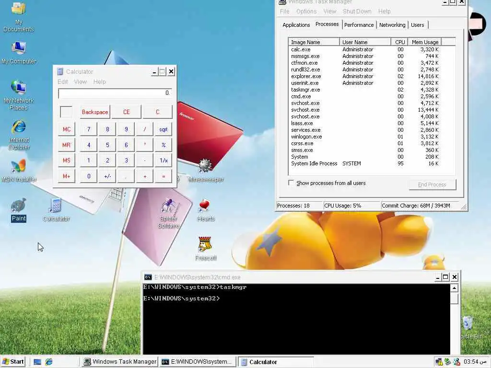This screenshot has height=368, width=491.
Task: Click the Calculator title bar icon
Action: pyautogui.click(x=60, y=72)
